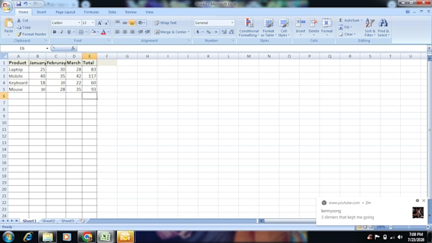Align text right

coord(132,32)
